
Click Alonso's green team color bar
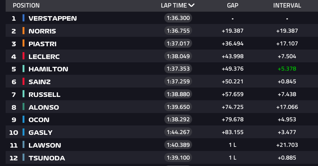(x=23, y=107)
